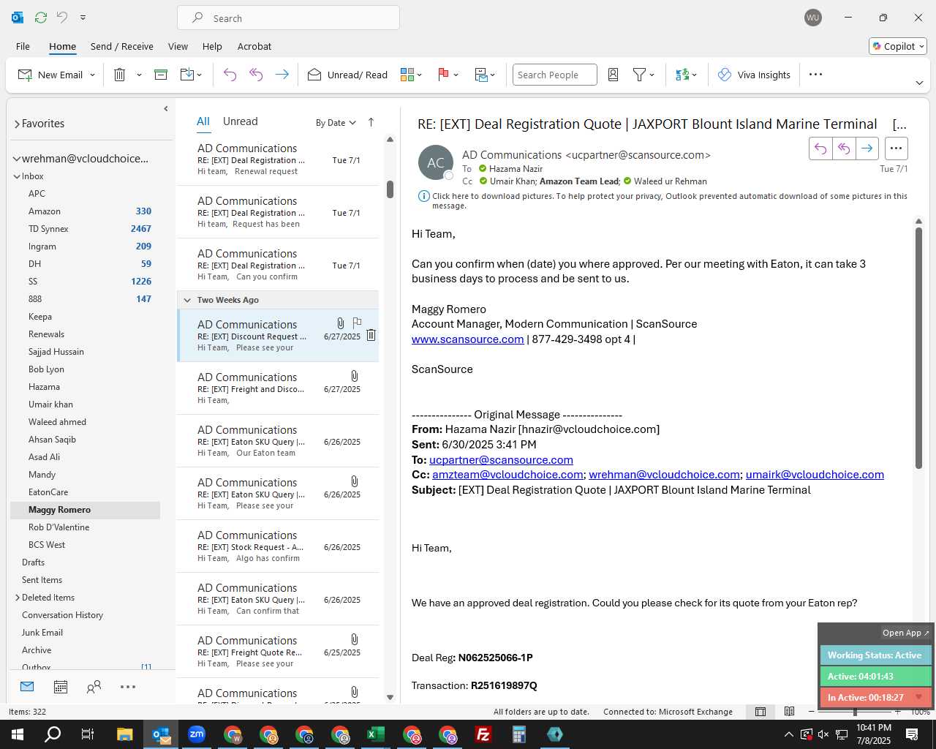Image resolution: width=936 pixels, height=749 pixels.
Task: Click the Search People input field
Action: [x=554, y=75]
